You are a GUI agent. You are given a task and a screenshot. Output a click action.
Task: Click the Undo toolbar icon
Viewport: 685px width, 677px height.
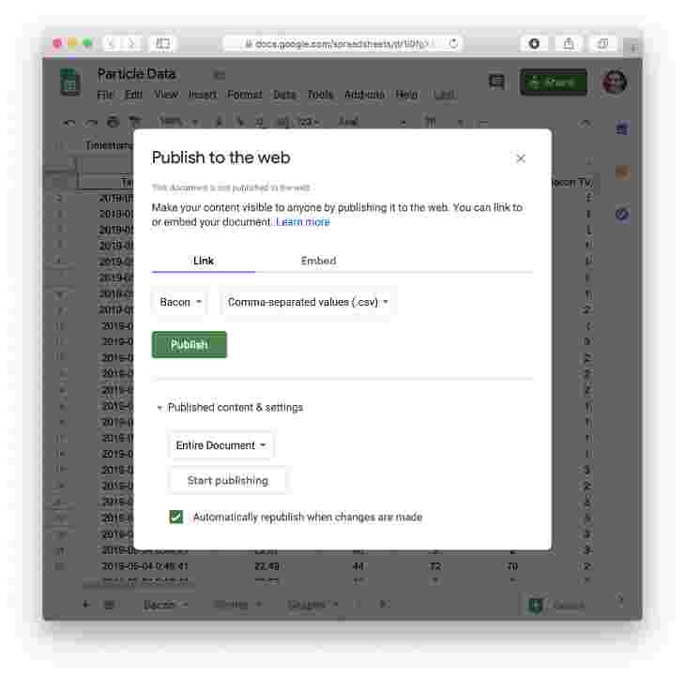[x=69, y=123]
